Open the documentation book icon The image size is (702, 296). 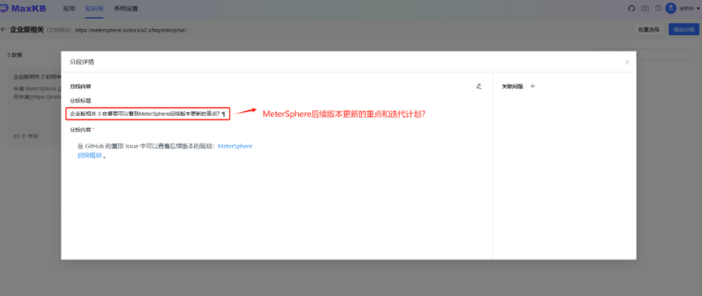645,8
